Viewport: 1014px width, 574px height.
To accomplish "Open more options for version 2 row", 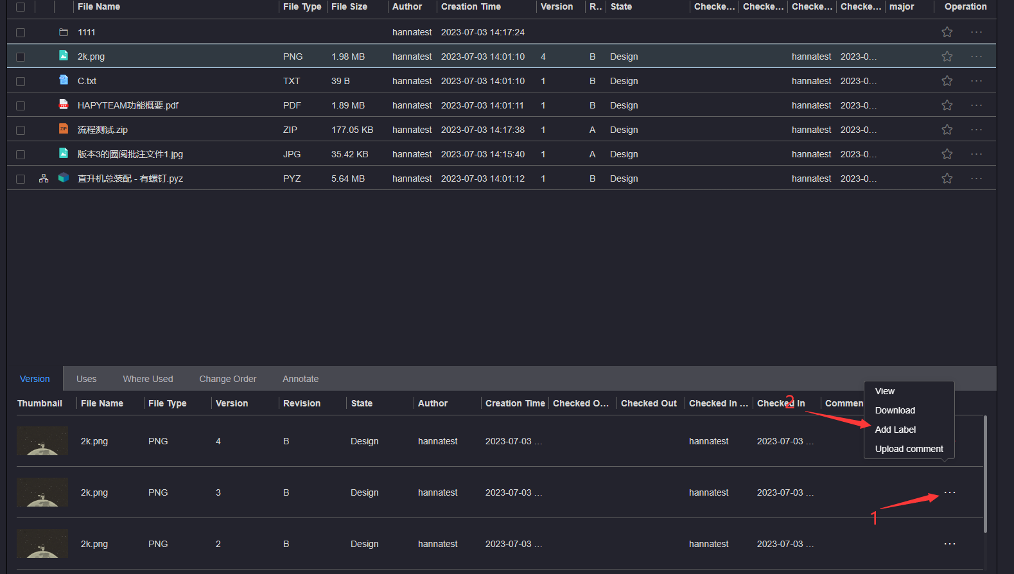I will point(950,544).
